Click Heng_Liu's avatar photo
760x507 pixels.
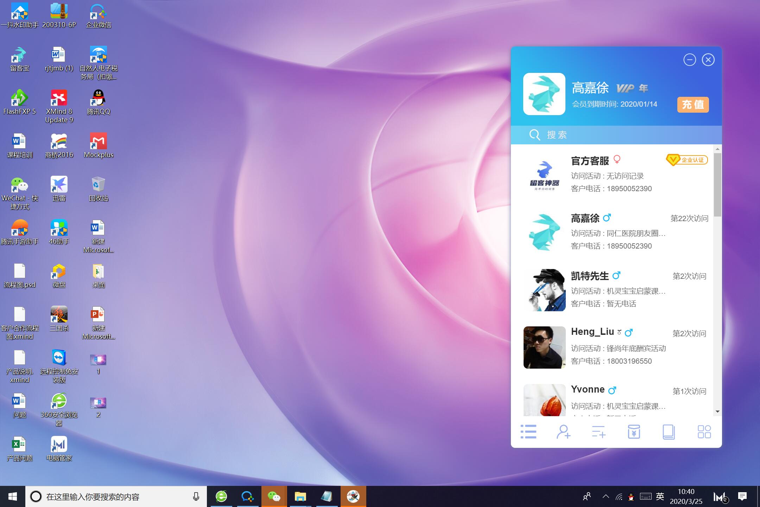544,348
